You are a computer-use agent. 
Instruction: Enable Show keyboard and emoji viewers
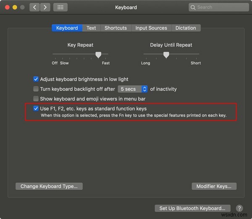(36, 99)
